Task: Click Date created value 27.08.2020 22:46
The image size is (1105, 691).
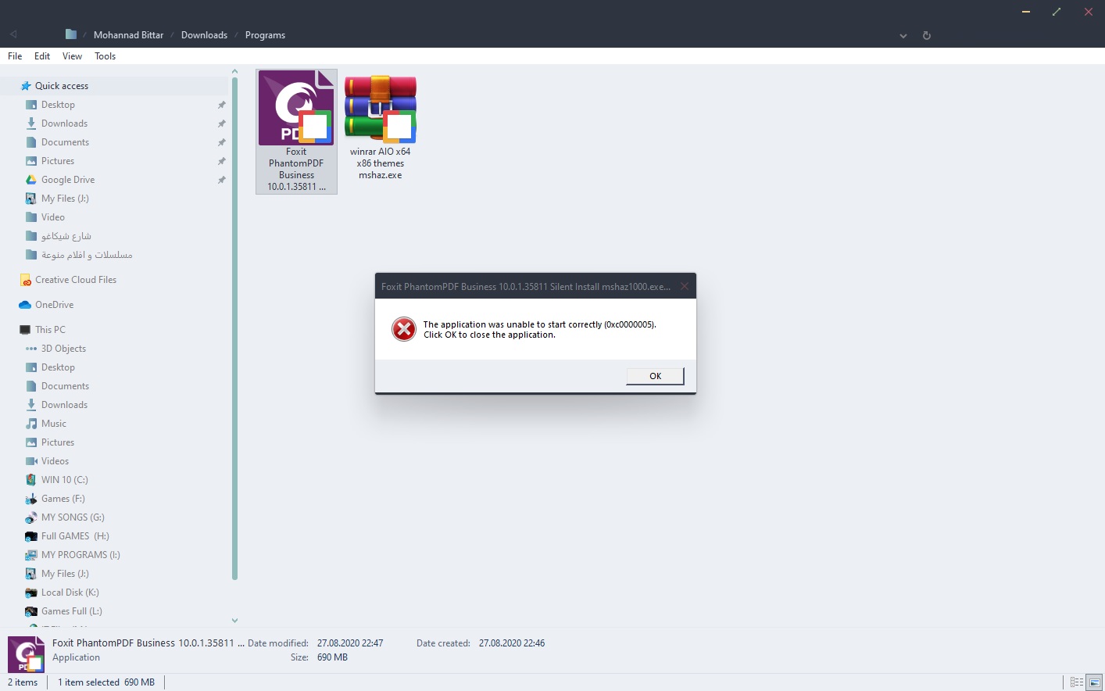Action: pos(512,643)
